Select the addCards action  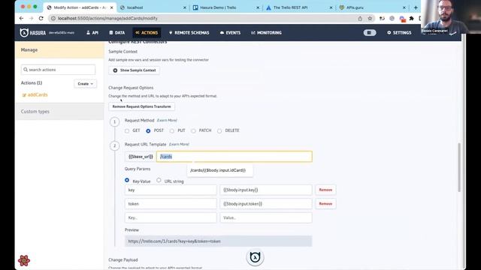pyautogui.click(x=38, y=94)
